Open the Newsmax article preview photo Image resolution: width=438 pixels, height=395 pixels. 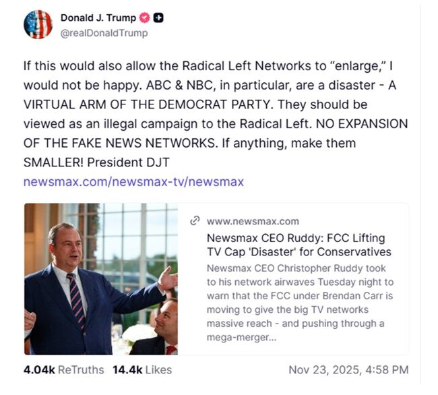click(101, 279)
